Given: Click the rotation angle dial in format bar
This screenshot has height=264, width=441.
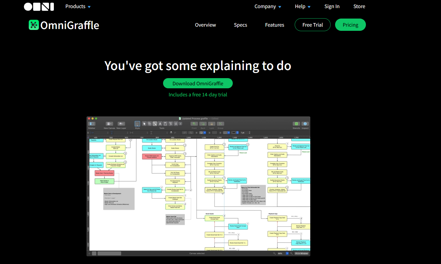Looking at the screenshot, I should click(x=171, y=132).
